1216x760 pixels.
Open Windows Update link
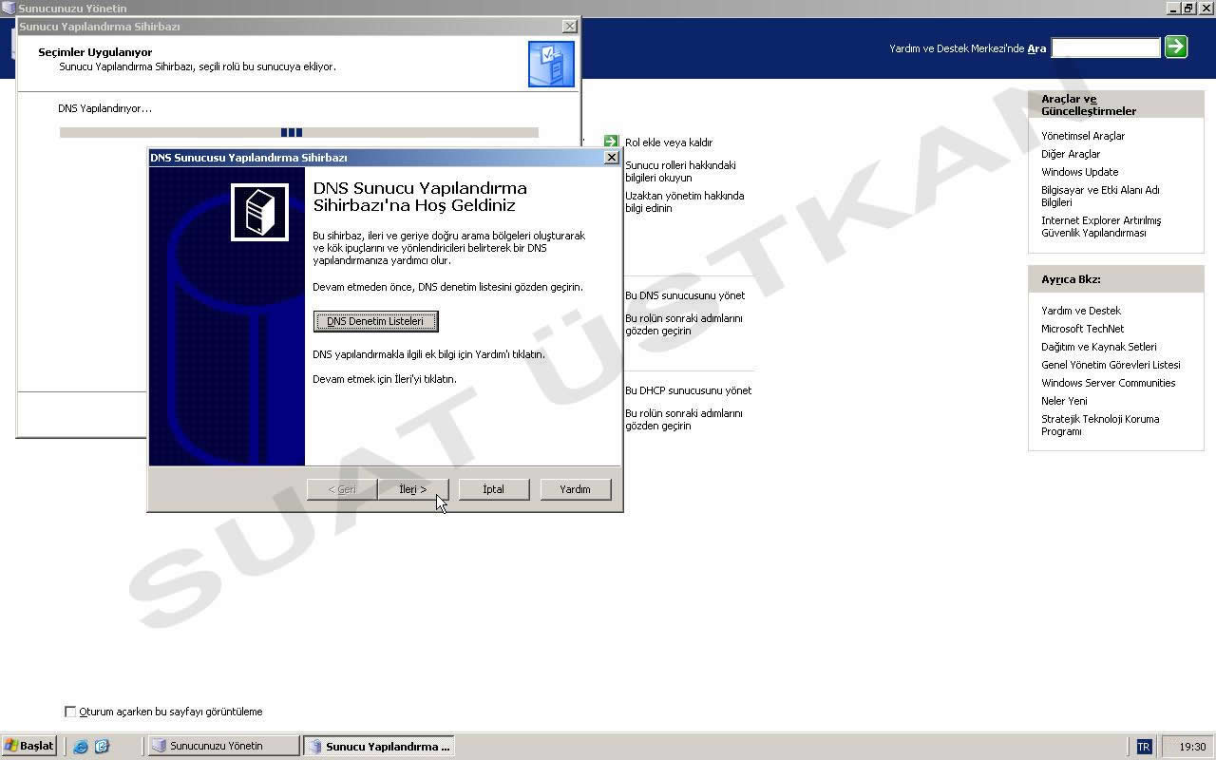click(x=1079, y=172)
